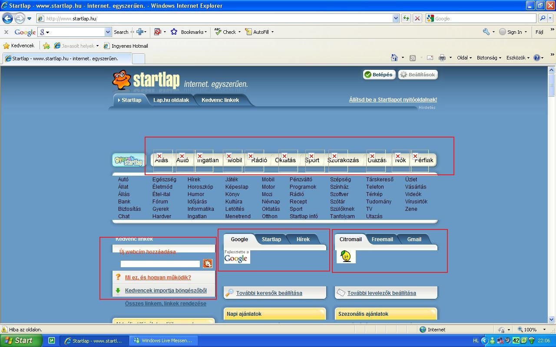Expand the search provider dropdown arrow
556x347 pixels.
(551, 18)
